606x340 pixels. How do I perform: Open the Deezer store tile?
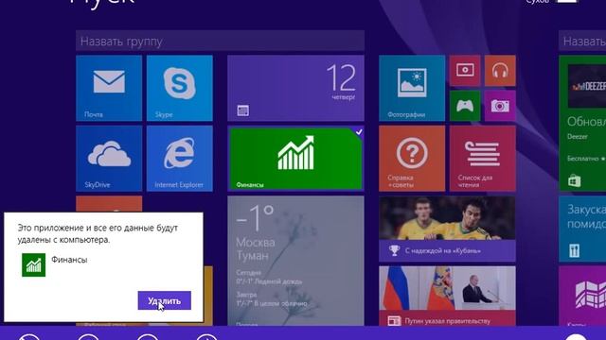(x=582, y=124)
